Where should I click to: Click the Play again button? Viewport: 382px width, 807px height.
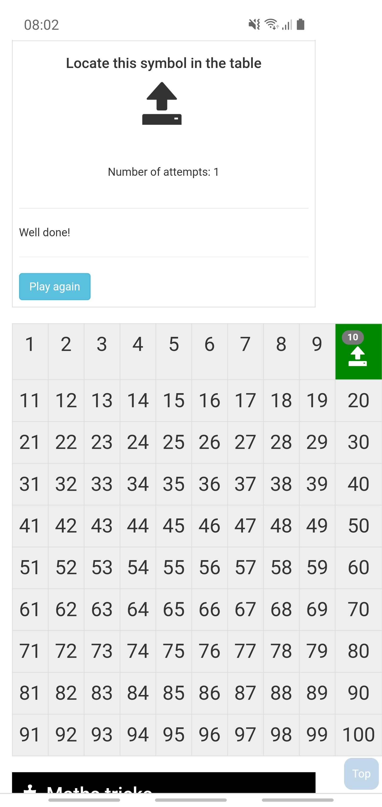pyautogui.click(x=55, y=286)
